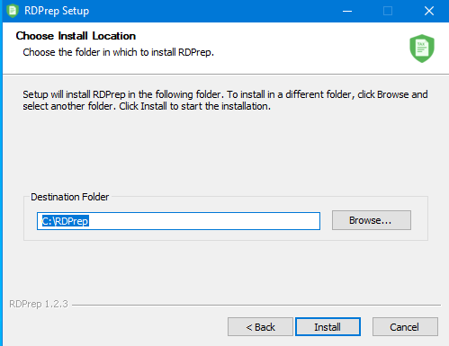
Task: Click empty space inside the destination path field
Action: click(204, 221)
